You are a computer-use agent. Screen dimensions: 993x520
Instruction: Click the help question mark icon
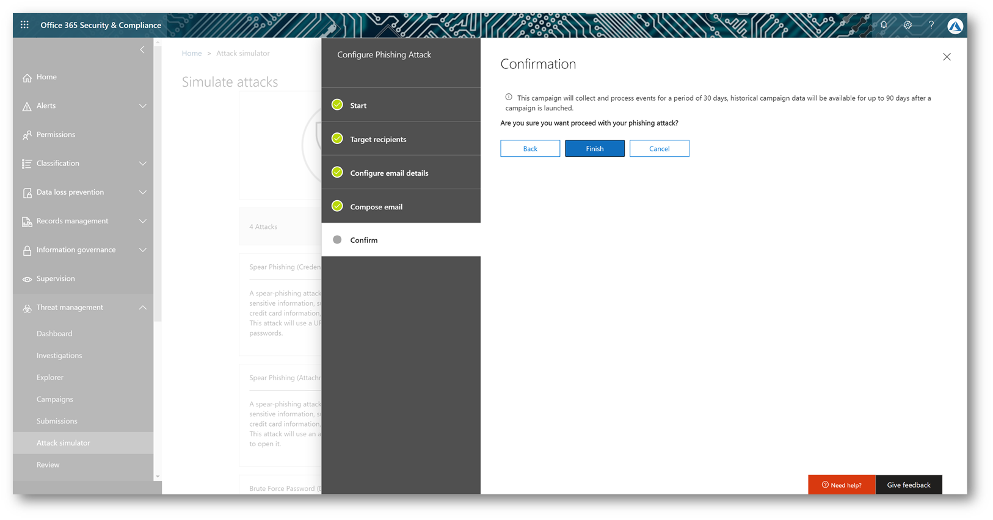(931, 25)
